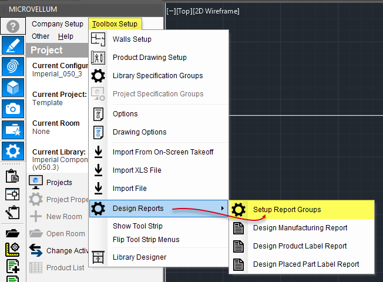Open the Help menu

[x=65, y=36]
